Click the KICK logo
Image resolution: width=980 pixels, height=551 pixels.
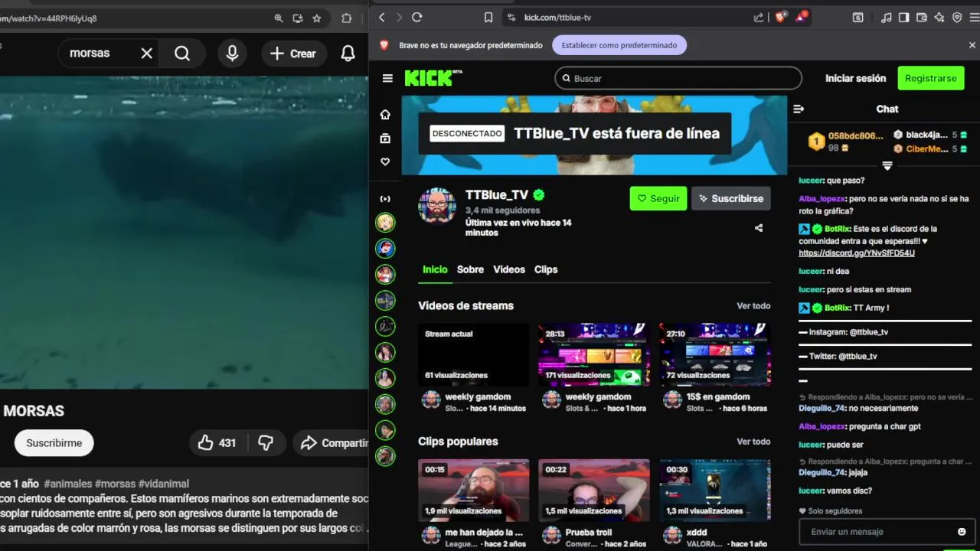click(433, 78)
